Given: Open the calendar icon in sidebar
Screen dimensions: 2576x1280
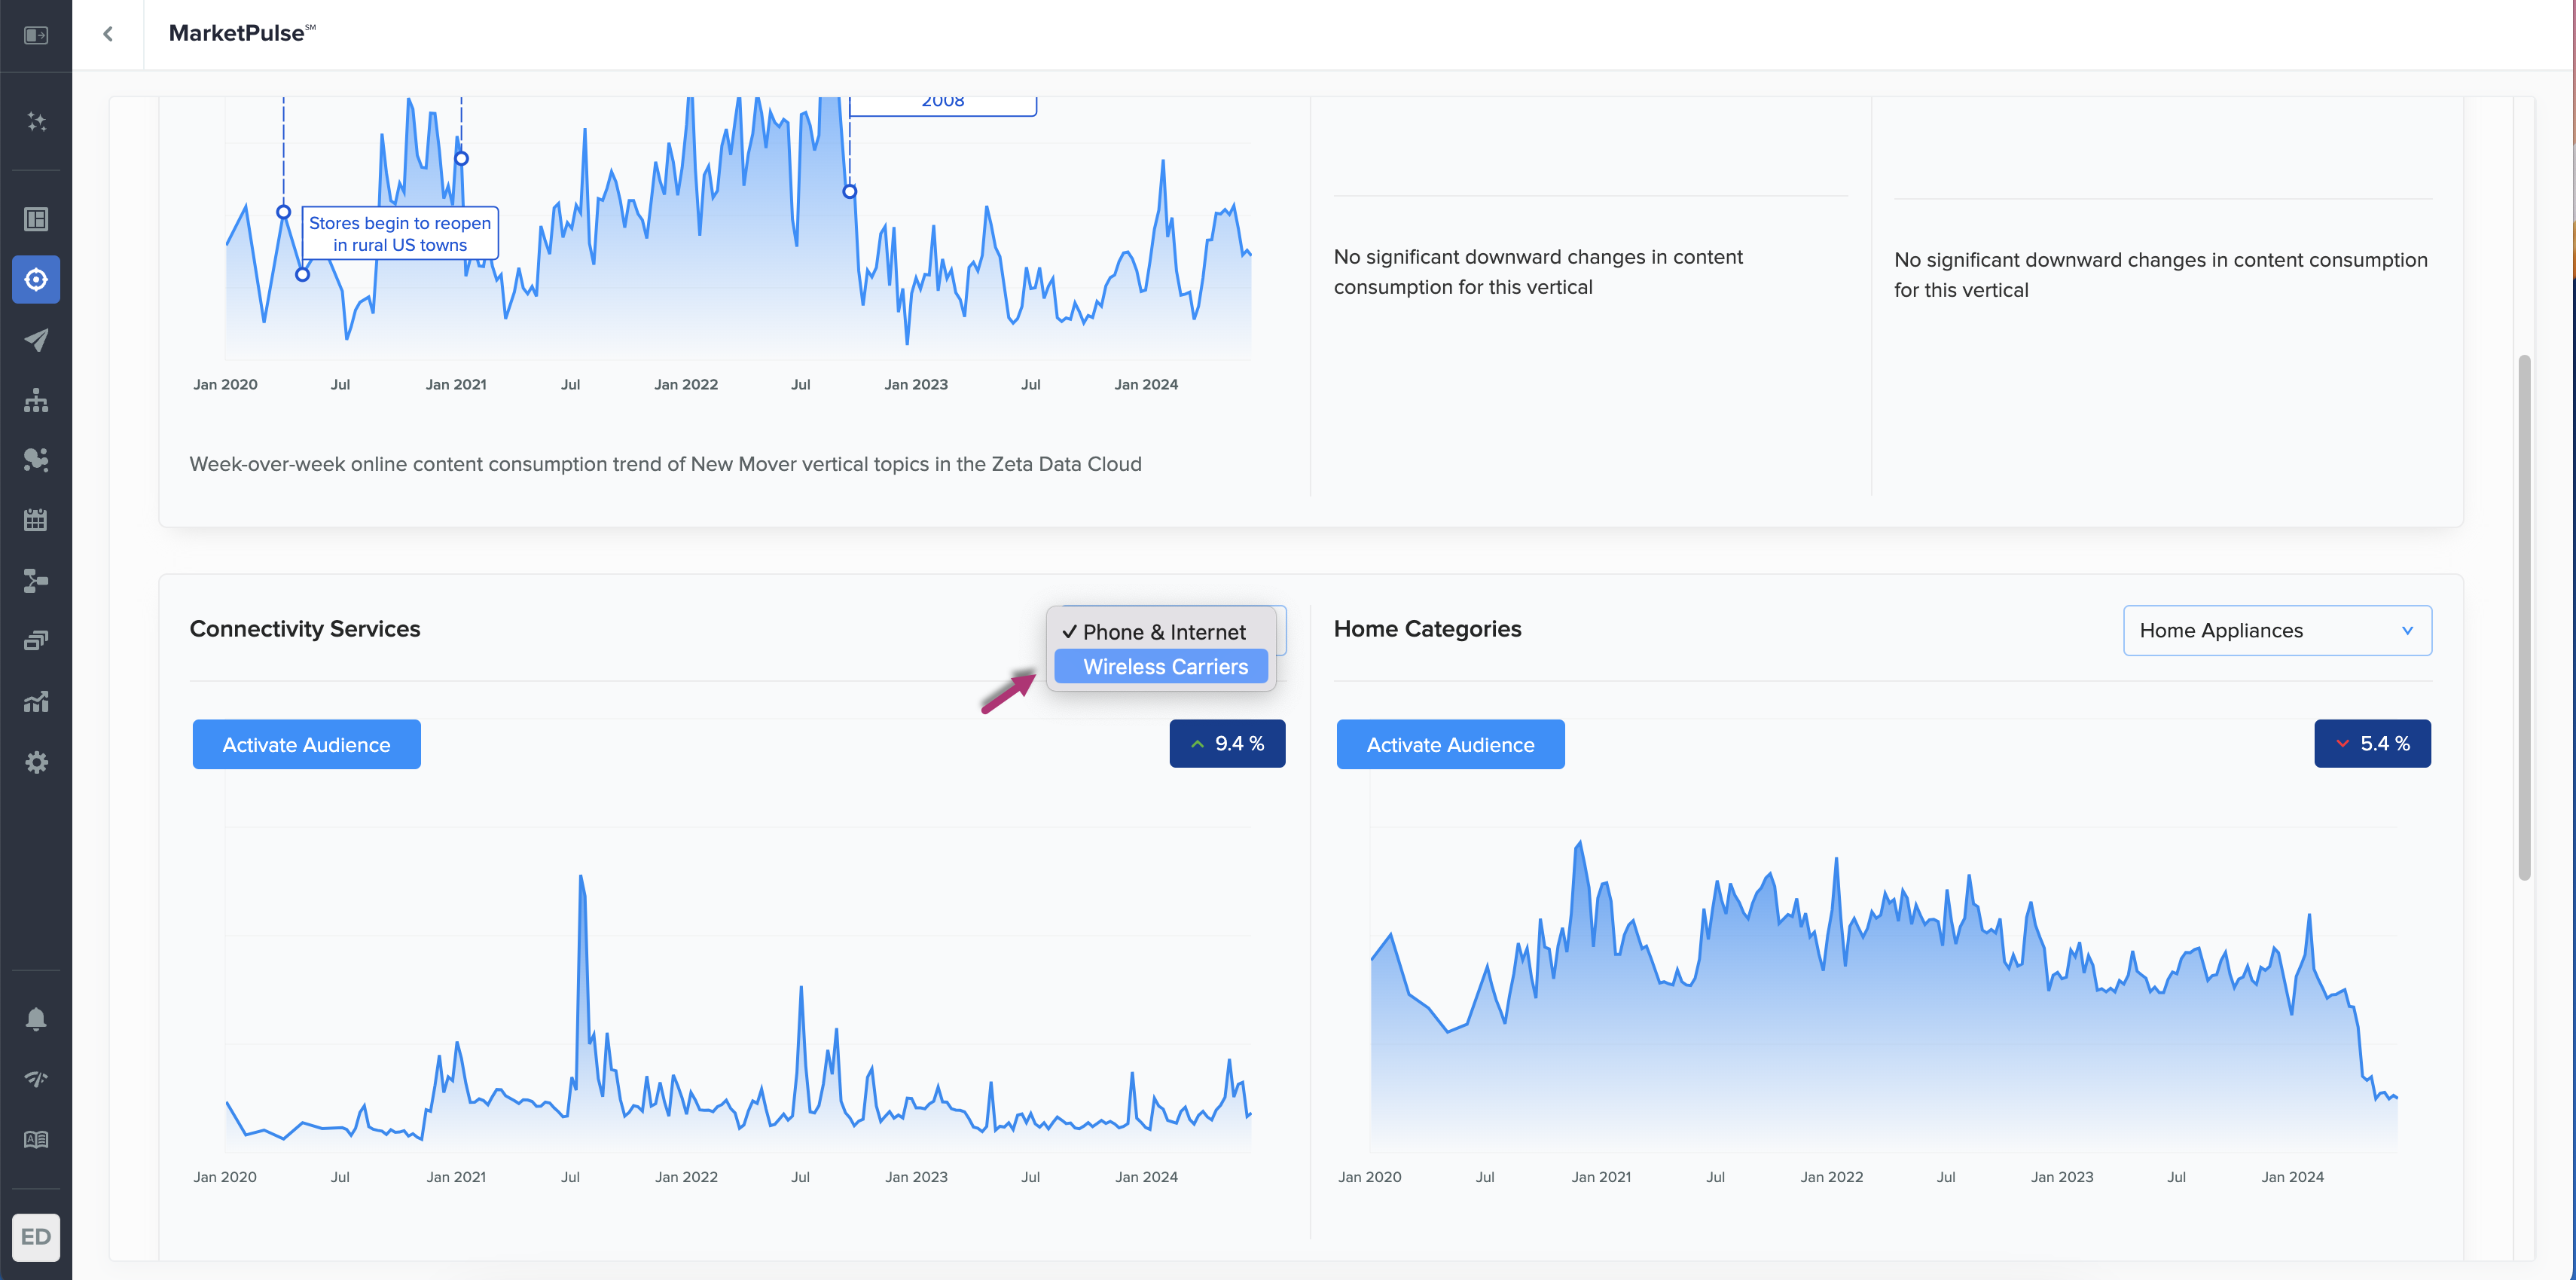Looking at the screenshot, I should point(36,520).
